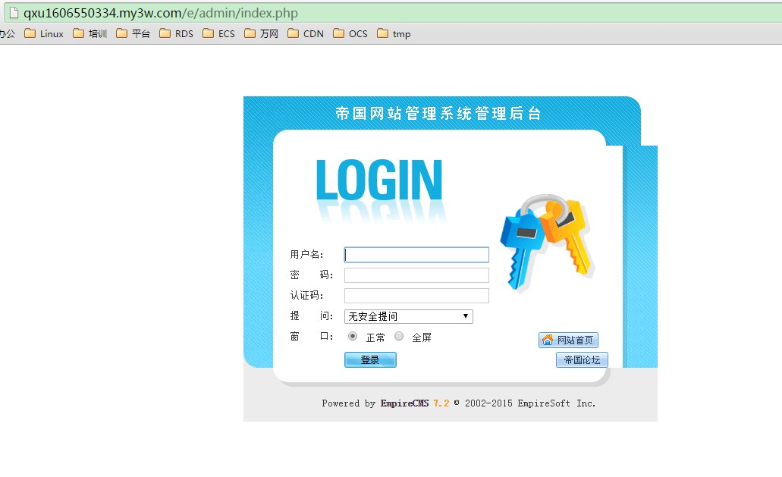
Task: Open the Linux bookmarks folder
Action: click(x=44, y=34)
